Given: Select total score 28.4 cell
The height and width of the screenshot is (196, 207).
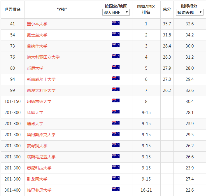Looking at the screenshot, I should coord(167,46).
